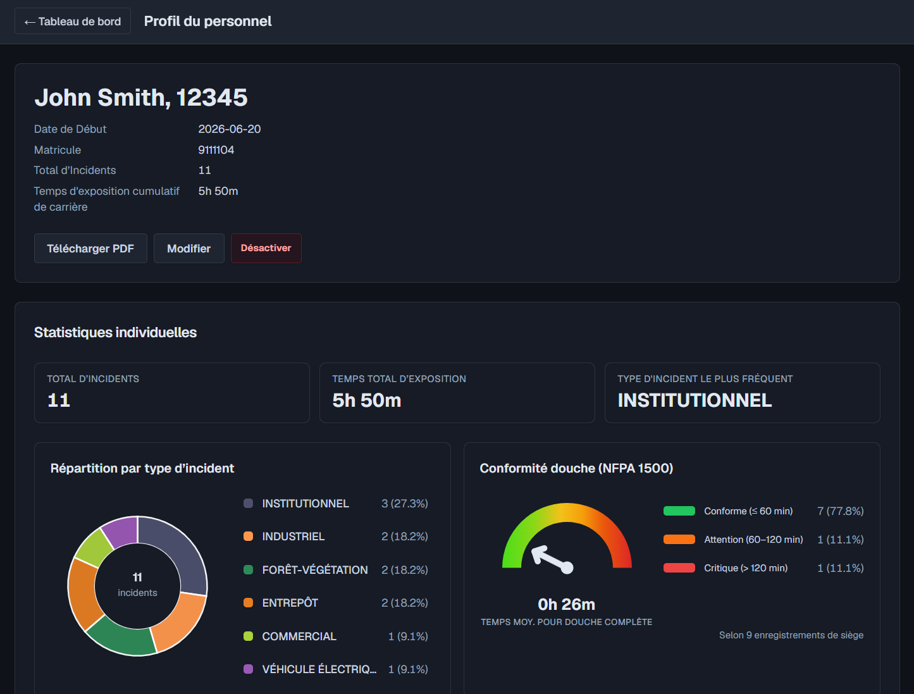The width and height of the screenshot is (914, 694).
Task: Click the donut chart center showing 11 incidents
Action: [137, 585]
